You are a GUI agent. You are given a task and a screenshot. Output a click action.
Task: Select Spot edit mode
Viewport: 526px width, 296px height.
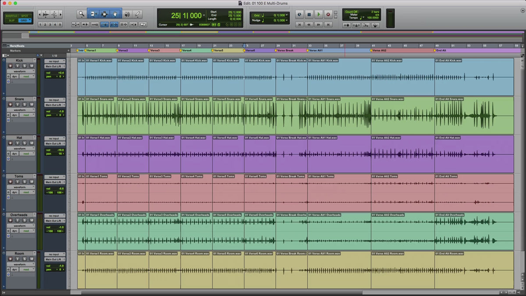[x=25, y=16]
